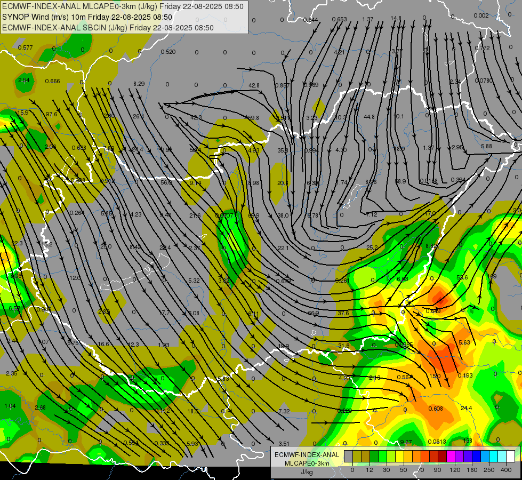
Task: Click the map value 97.6
Action: (x=51, y=114)
